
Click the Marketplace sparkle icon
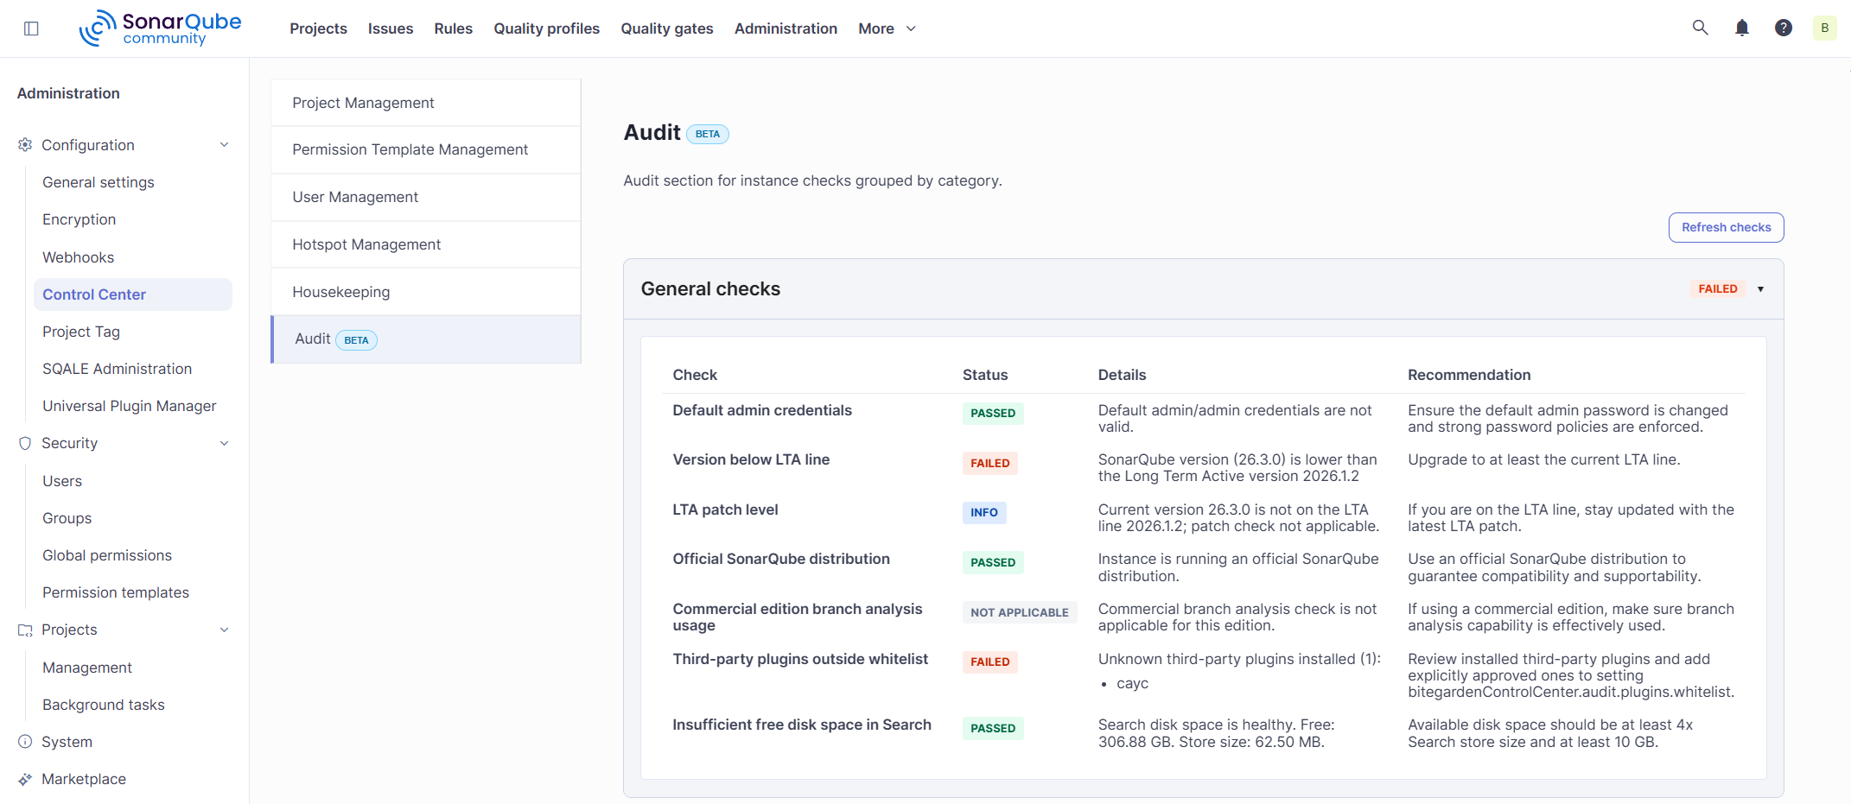(25, 779)
